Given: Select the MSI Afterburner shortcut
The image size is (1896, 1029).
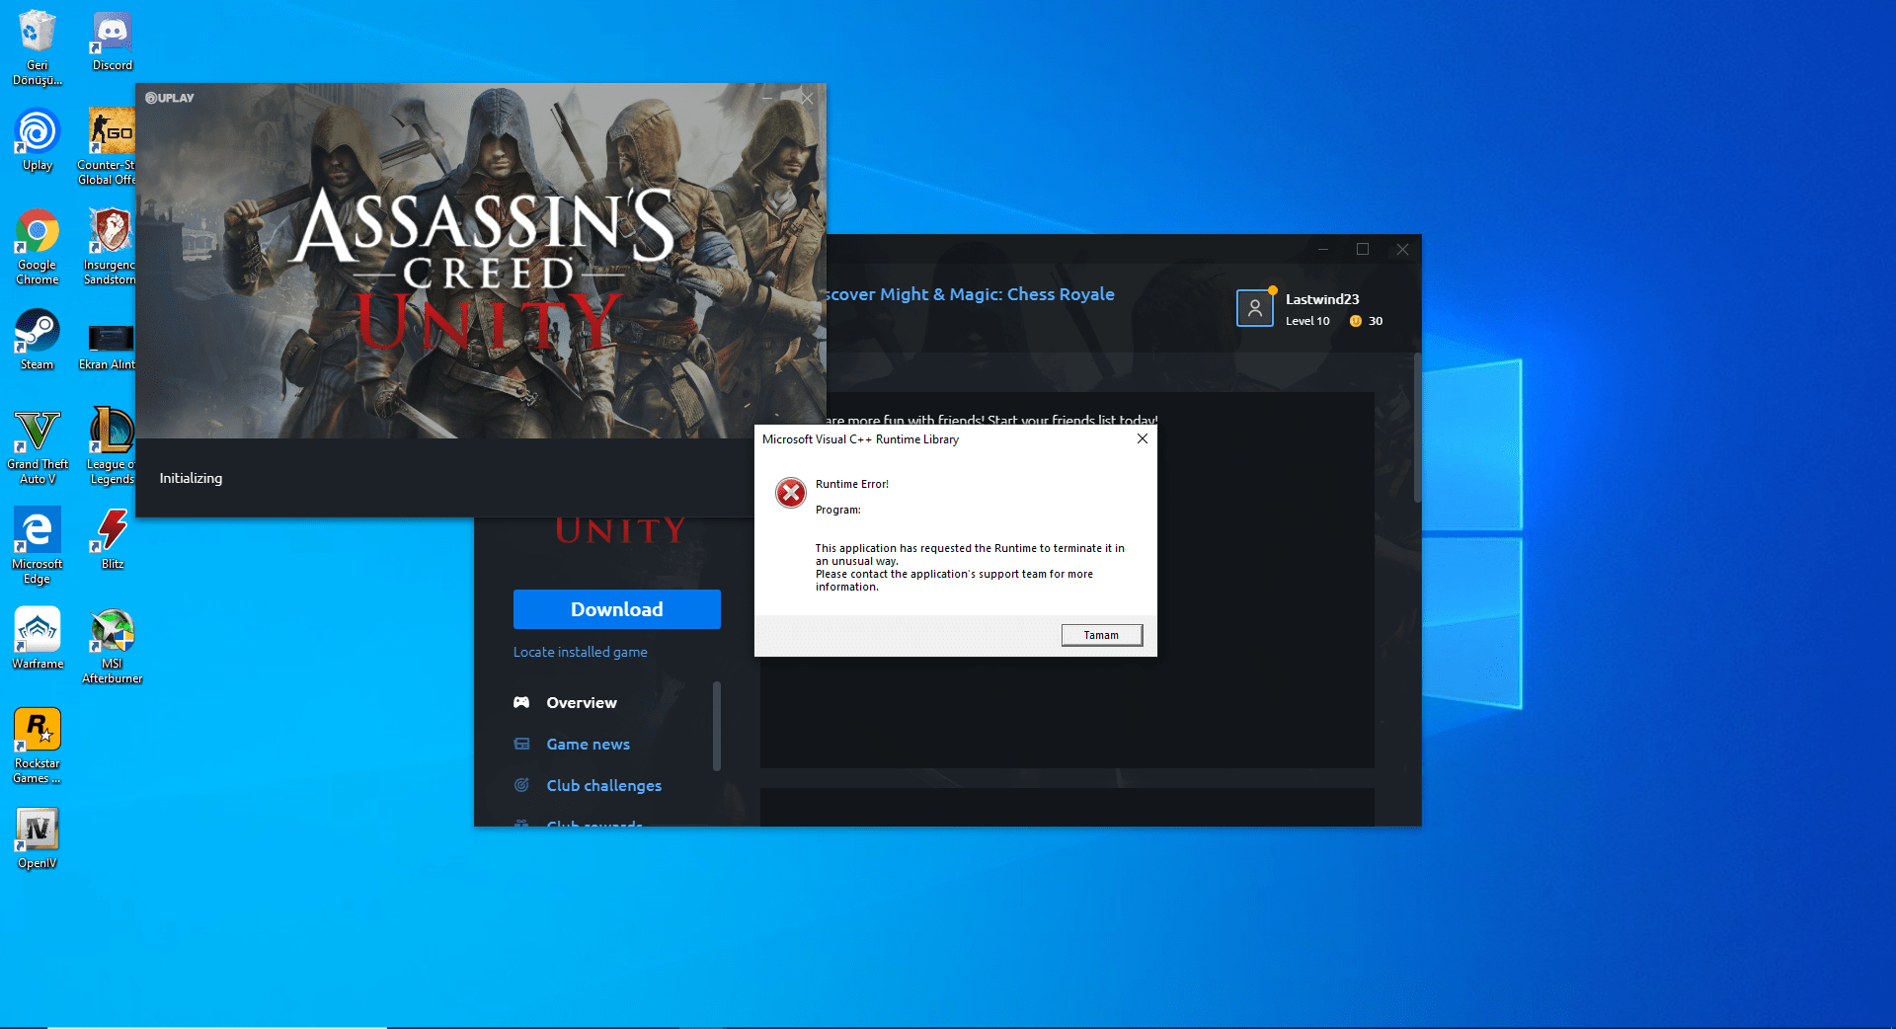Looking at the screenshot, I should pos(113,646).
